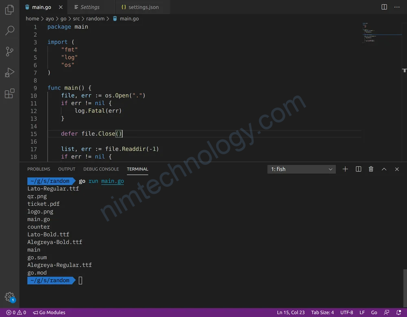Viewport: 407px width, 317px height.
Task: Open the Search view icon
Action: click(9, 31)
